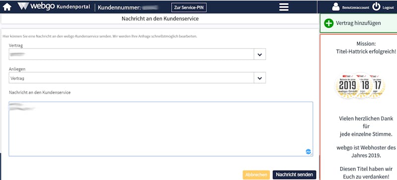Screen dimensions: 397x180
Task: Send message with Nachricht senden
Action: pos(294,175)
